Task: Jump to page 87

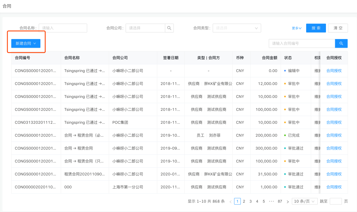Action: pyautogui.click(x=280, y=201)
